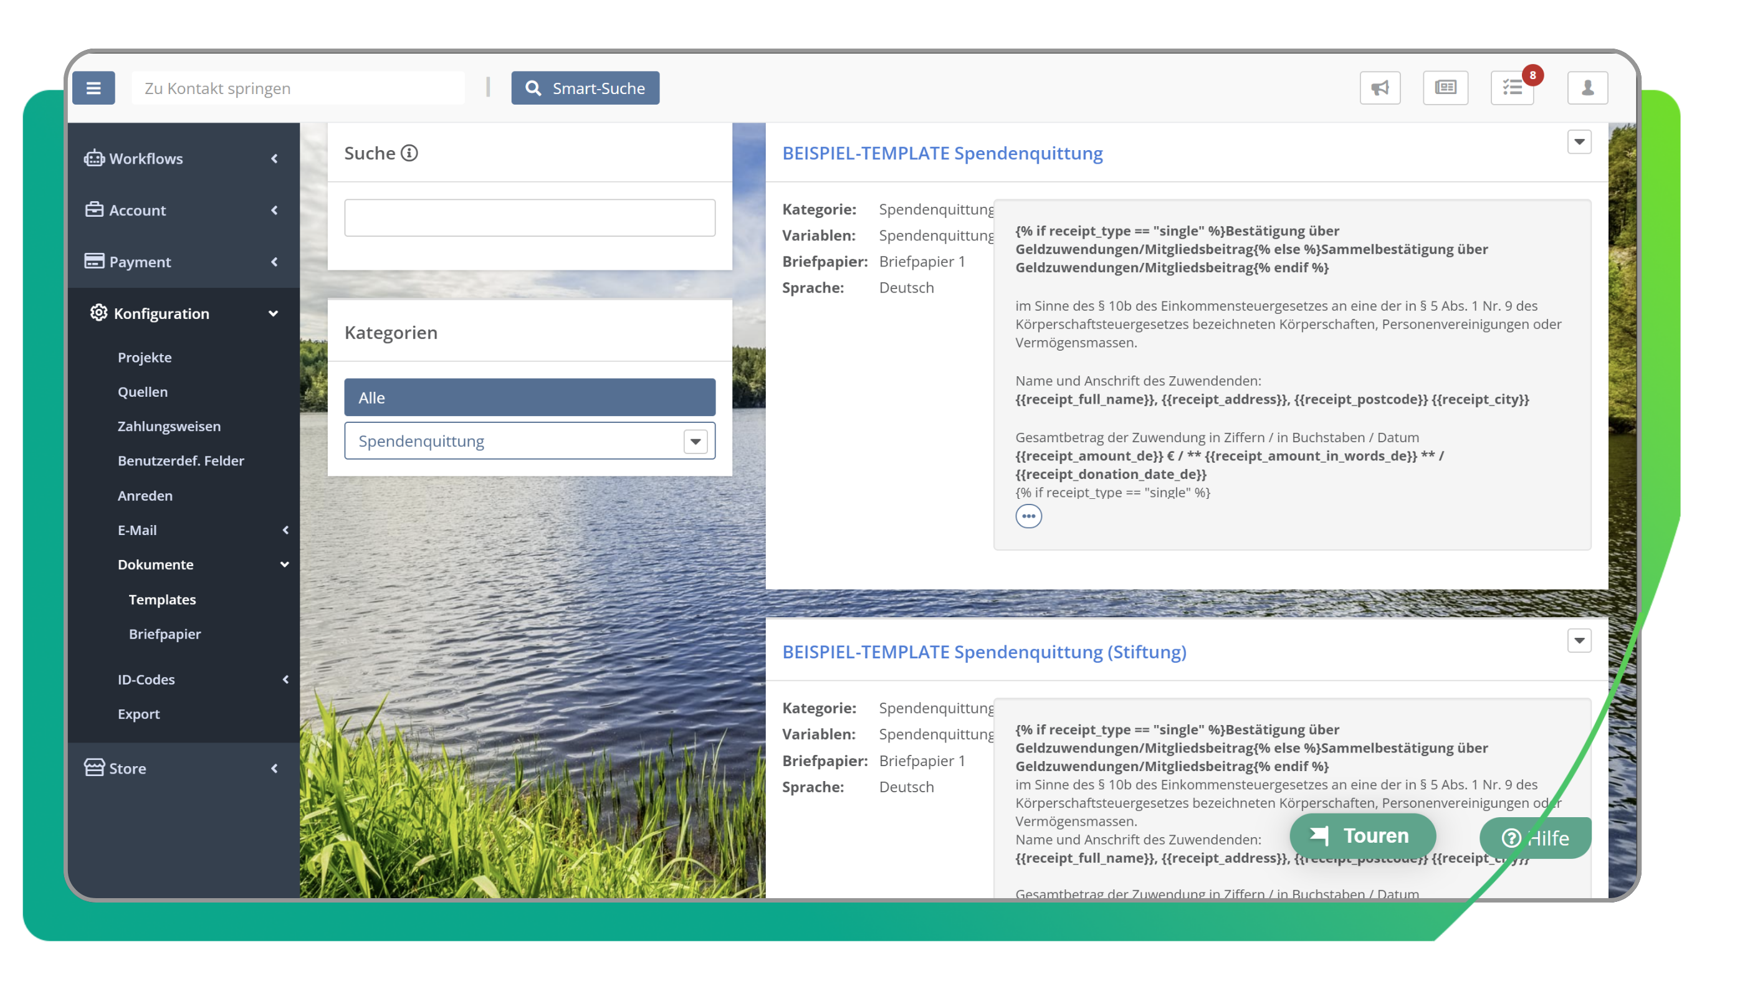
Task: Open the user profile icon
Action: [x=1587, y=88]
